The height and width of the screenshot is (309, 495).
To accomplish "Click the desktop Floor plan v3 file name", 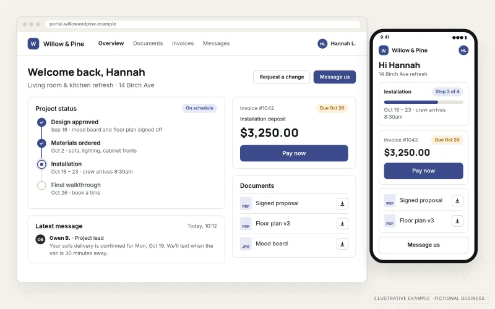I will tap(273, 224).
